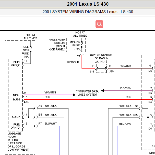
Task: Click the 'FUEL OPN(P)' terminal label
Action: coord(16,64)
